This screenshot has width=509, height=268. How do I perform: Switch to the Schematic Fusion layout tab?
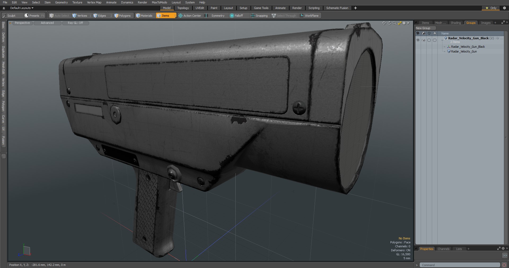(x=337, y=8)
